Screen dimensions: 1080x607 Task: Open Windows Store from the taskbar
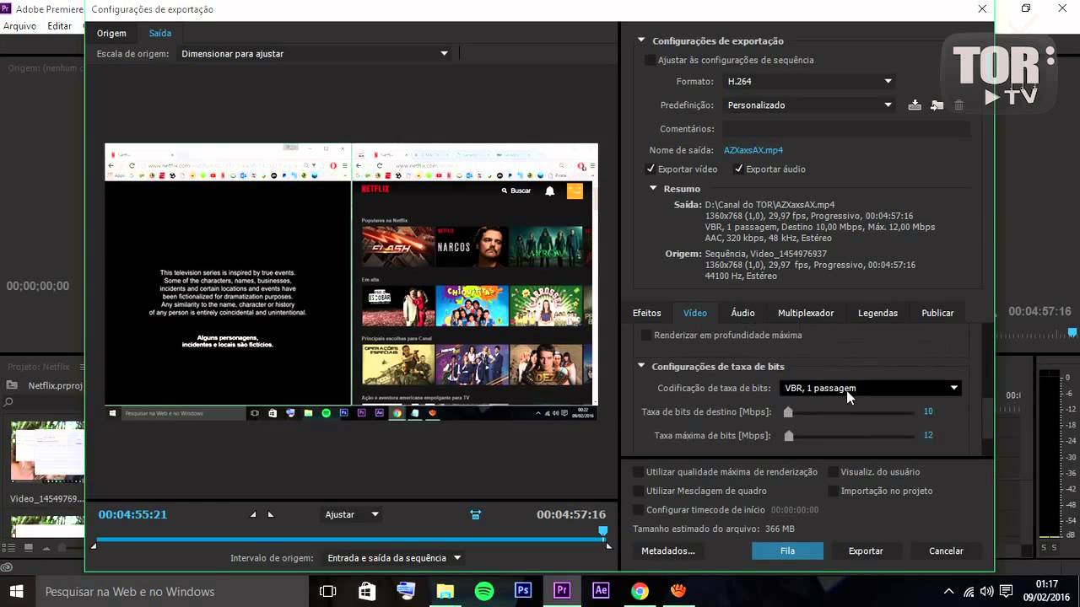(367, 591)
